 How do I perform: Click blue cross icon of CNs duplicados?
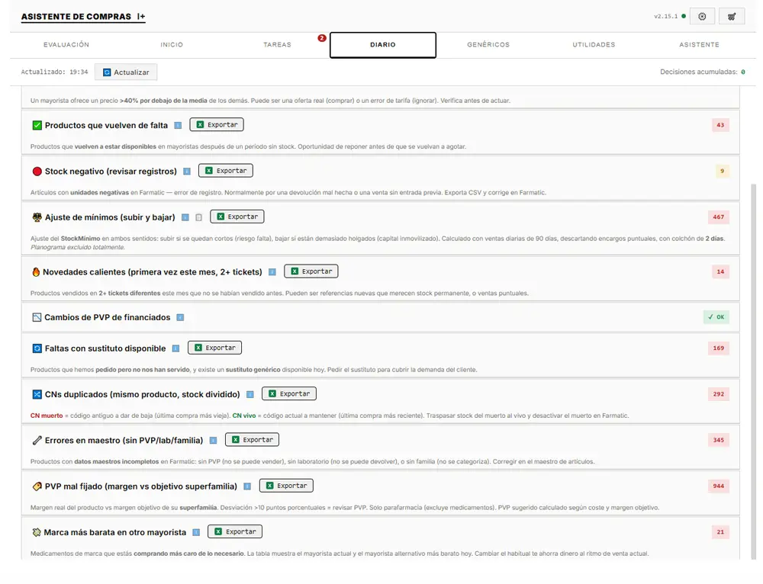tap(37, 394)
